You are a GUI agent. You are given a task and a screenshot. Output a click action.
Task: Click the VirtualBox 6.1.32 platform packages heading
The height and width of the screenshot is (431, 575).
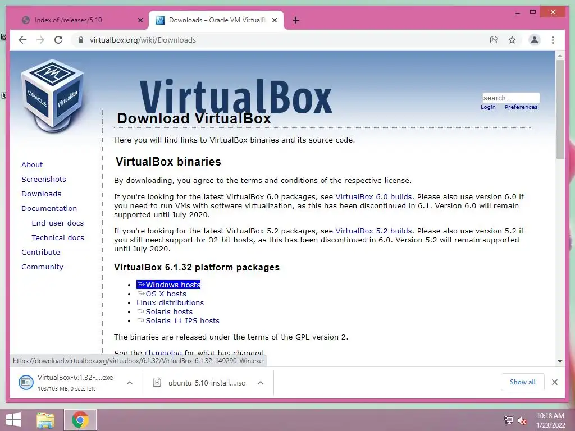coord(197,268)
